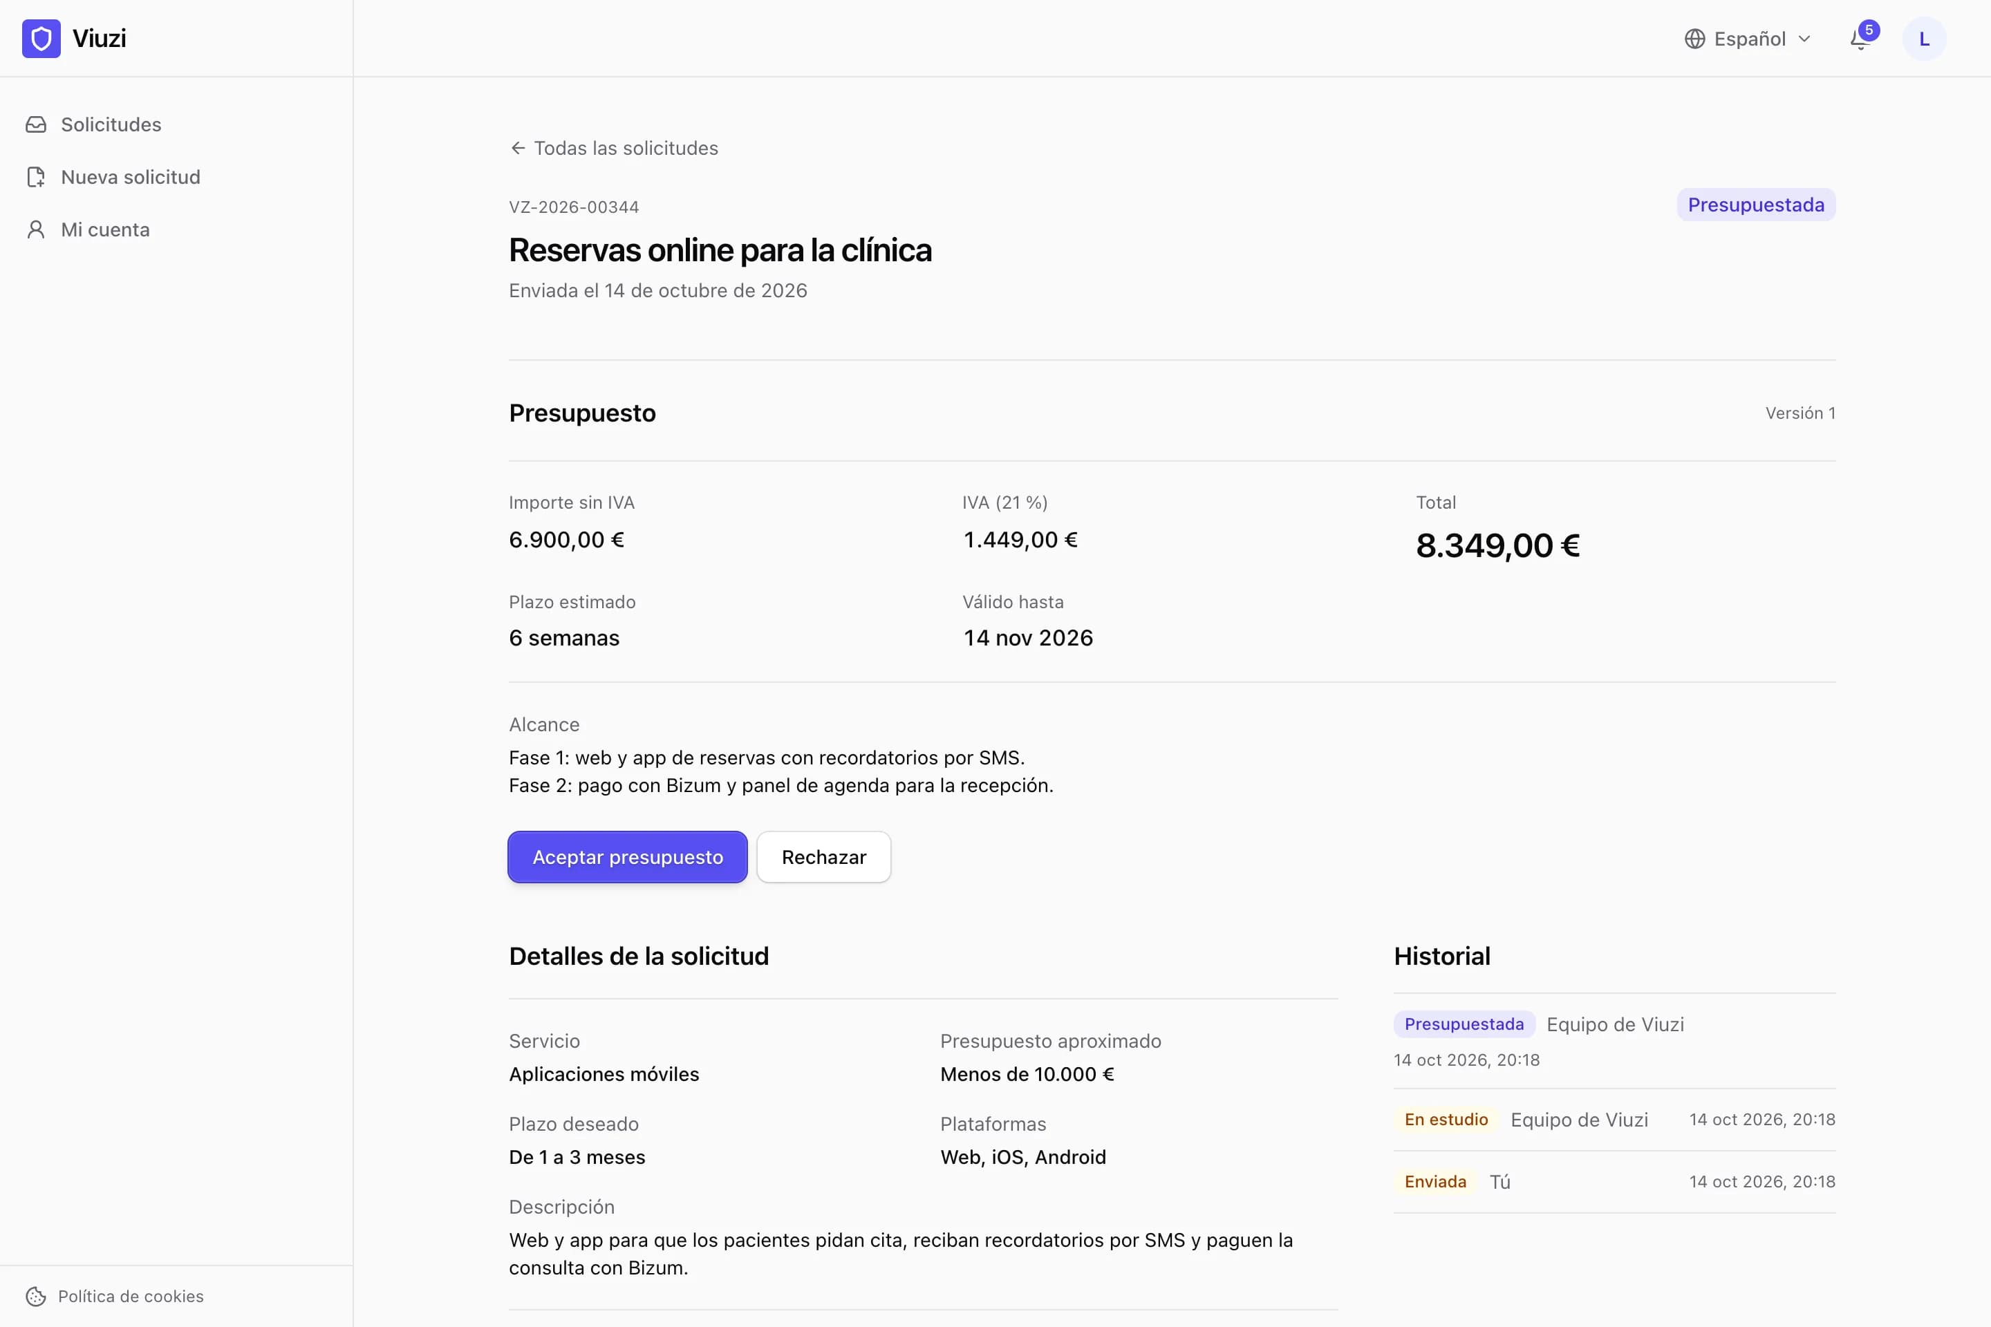Click the Fase 2 scope line

[780, 785]
